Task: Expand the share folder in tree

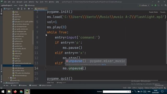Action: (x=8, y=78)
